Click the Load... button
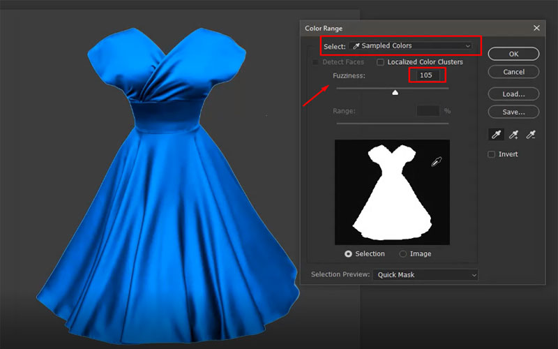The height and width of the screenshot is (349, 558). tap(513, 94)
